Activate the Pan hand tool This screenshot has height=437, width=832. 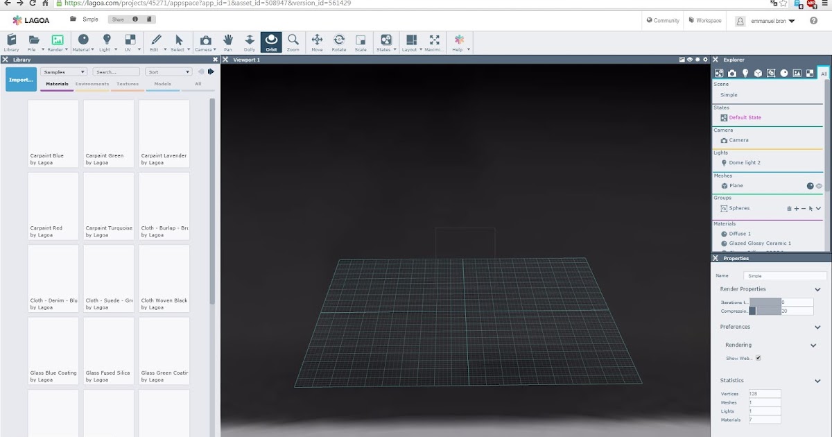point(228,42)
